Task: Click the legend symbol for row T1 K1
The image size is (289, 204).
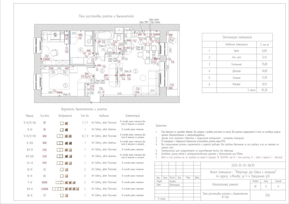Action: pos(44,182)
